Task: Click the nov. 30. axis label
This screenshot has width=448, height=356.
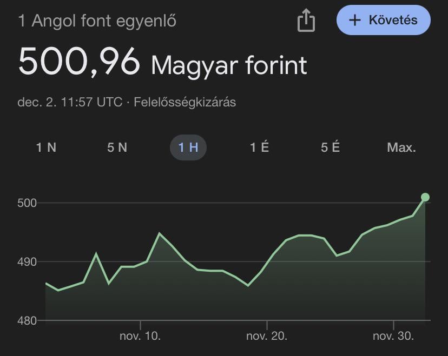Action: coord(393,335)
